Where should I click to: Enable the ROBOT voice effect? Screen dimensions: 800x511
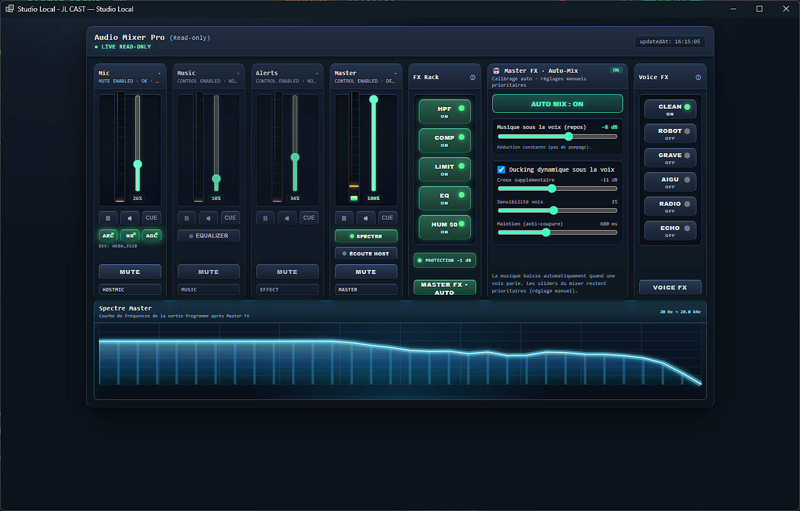(670, 134)
